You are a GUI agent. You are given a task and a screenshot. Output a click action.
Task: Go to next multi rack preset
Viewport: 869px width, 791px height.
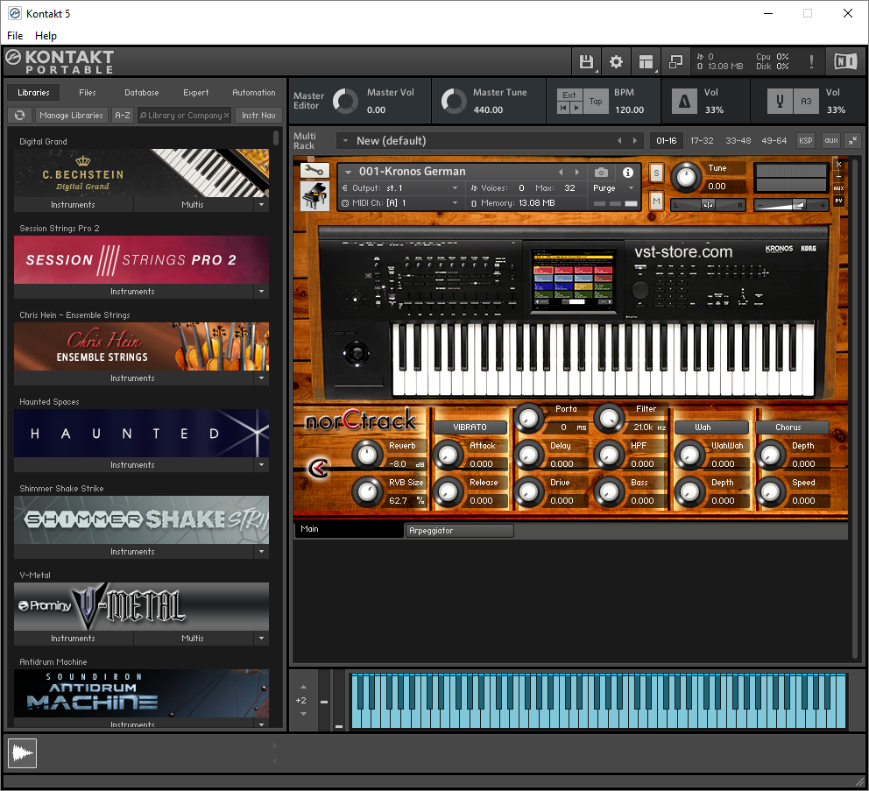click(634, 141)
